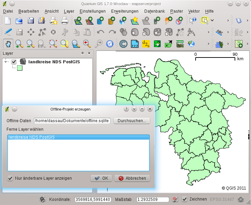251x205 pixels.
Task: Toggle editing pencil icon
Action: tap(8, 32)
